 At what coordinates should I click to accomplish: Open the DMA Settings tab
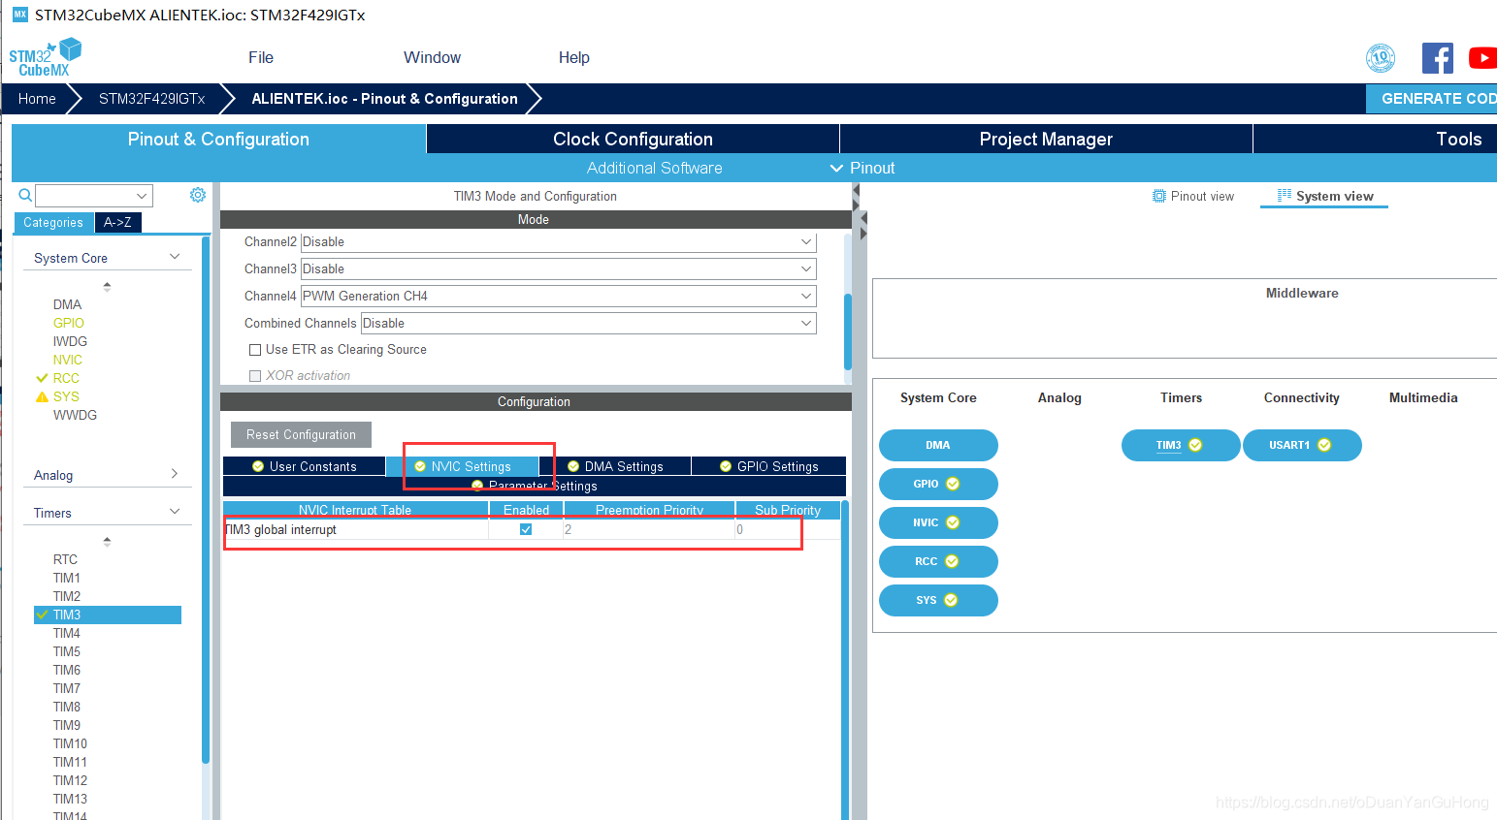tap(615, 466)
